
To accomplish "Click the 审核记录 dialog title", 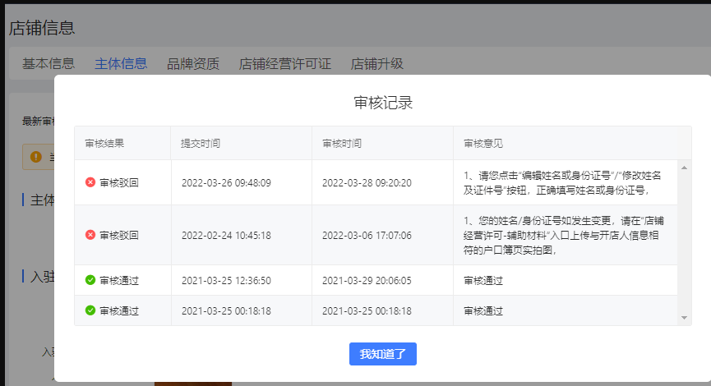I will point(383,103).
